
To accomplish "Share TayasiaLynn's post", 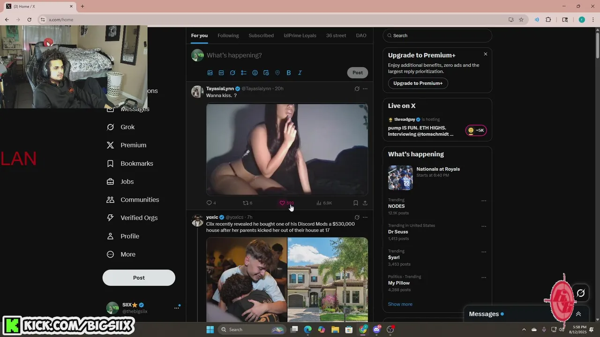I will (x=365, y=203).
